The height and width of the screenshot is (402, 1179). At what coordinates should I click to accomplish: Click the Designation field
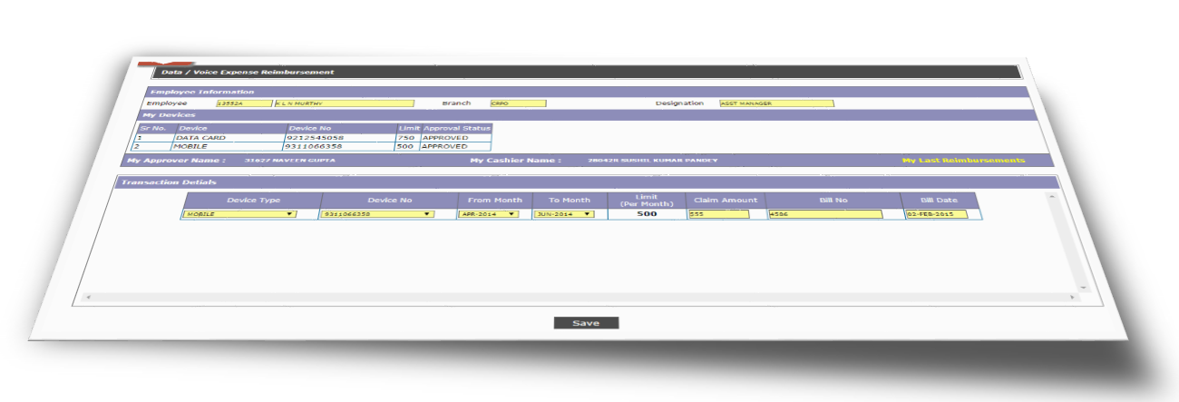coord(776,103)
